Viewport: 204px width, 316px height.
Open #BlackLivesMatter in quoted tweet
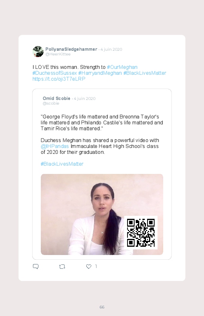coord(62,164)
